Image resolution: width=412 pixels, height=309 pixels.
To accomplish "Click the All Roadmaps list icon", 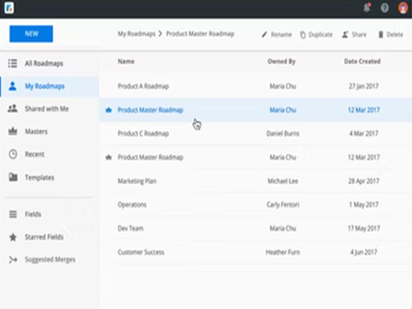I will pyautogui.click(x=12, y=63).
